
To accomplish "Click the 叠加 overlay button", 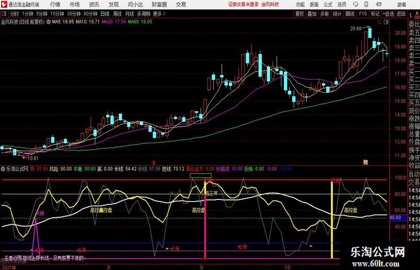I will [x=312, y=14].
